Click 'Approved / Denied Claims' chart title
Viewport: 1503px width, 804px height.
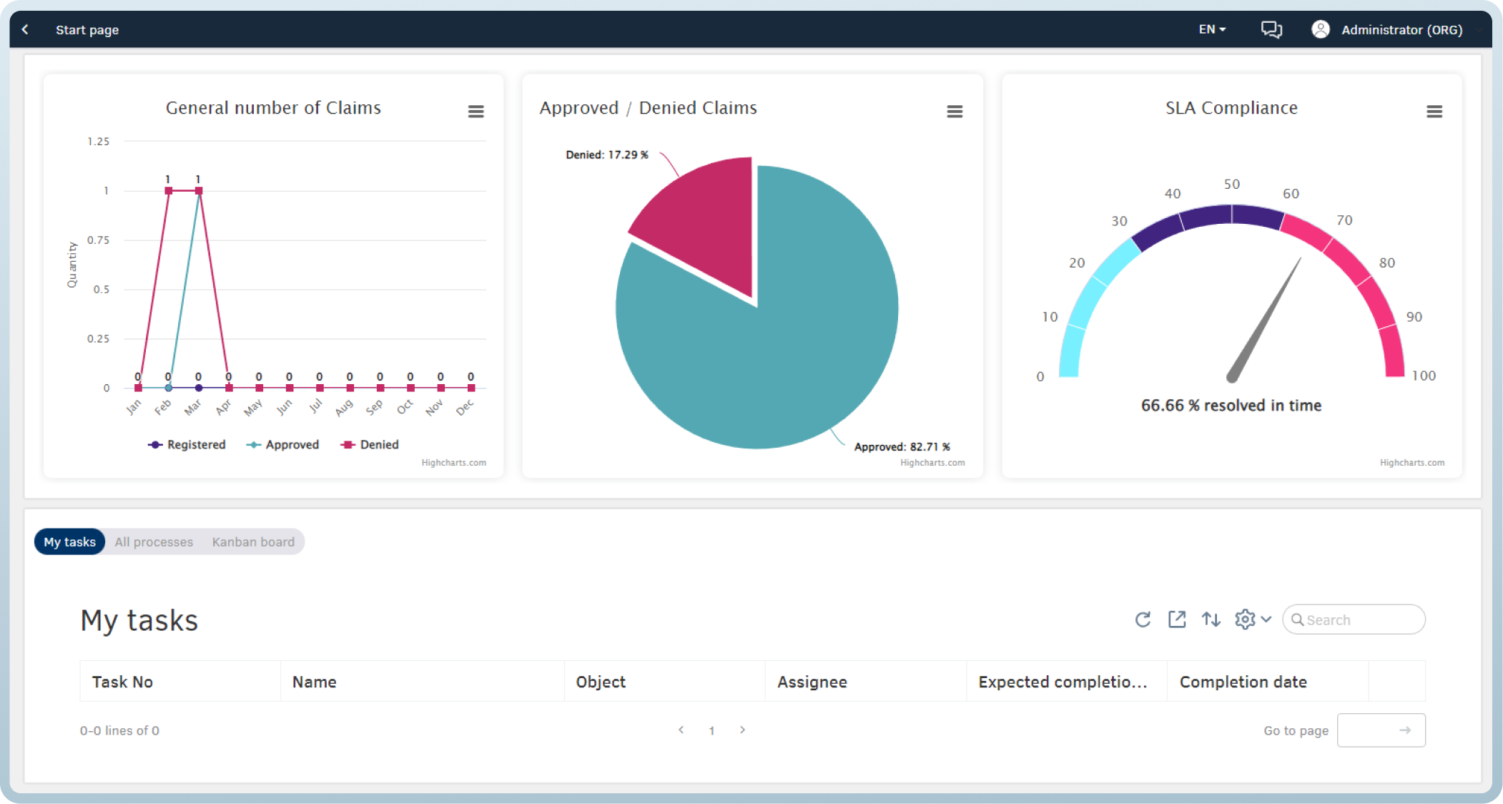coord(648,108)
